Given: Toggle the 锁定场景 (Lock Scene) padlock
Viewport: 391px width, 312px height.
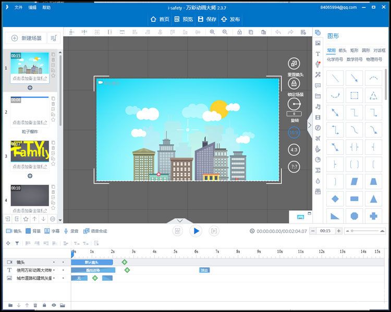Looking at the screenshot, I should (294, 83).
